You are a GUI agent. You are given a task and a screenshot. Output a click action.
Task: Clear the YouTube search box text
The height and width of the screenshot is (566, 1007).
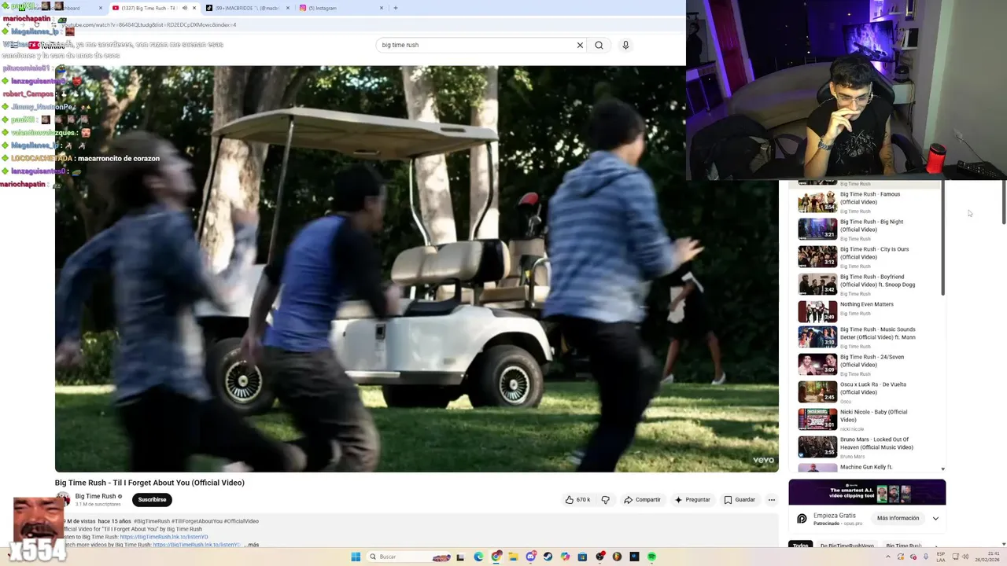point(580,45)
